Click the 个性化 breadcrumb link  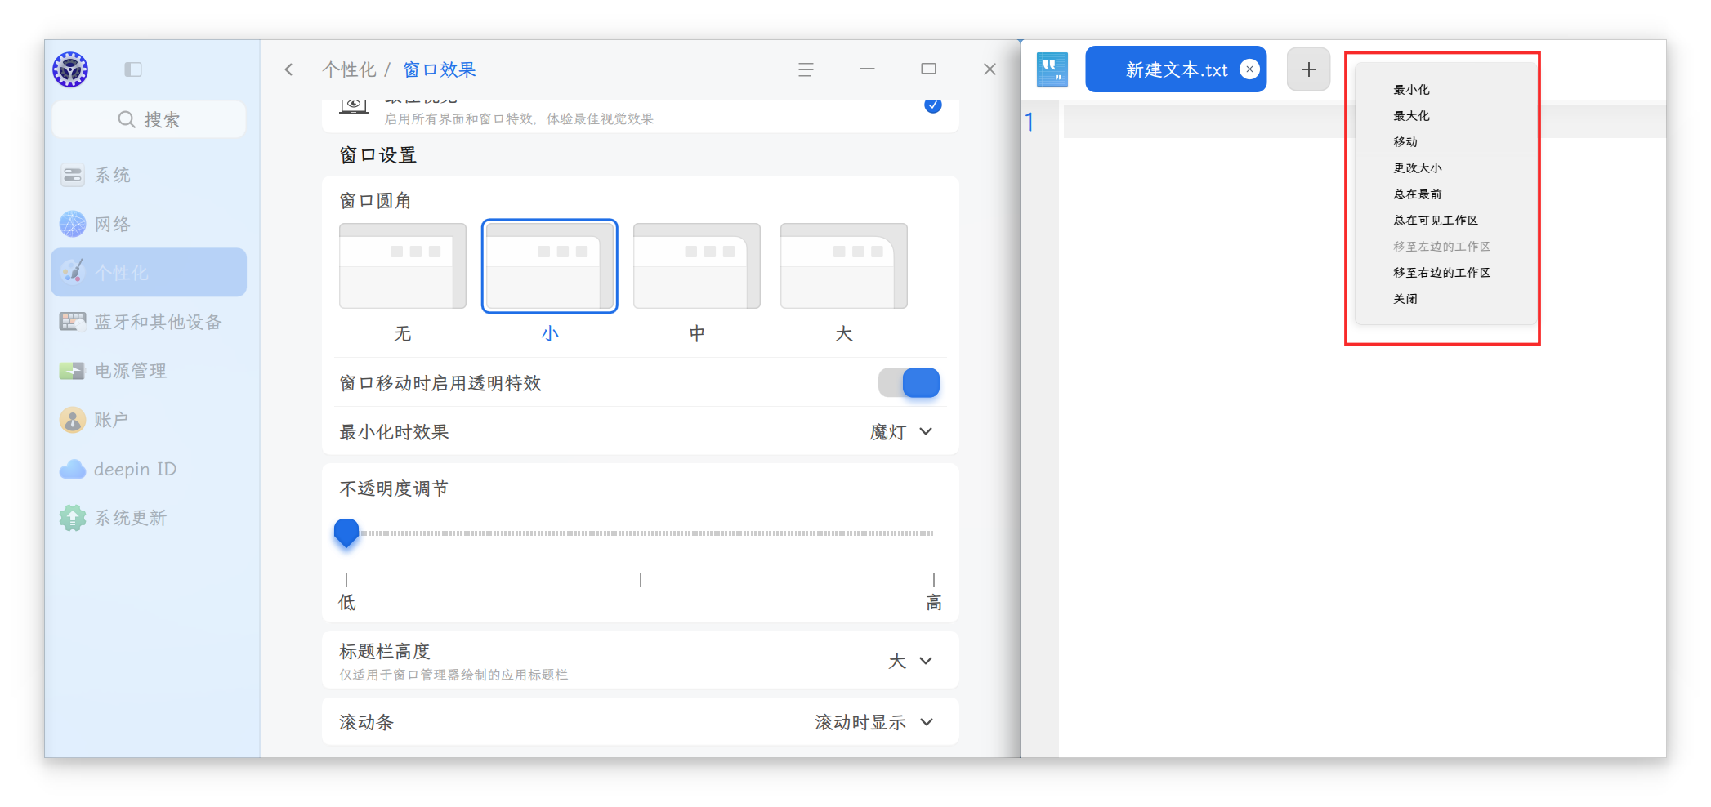tap(350, 69)
